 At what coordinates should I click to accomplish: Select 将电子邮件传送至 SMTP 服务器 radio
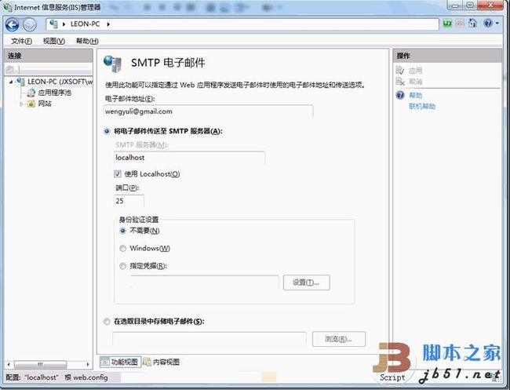(107, 131)
